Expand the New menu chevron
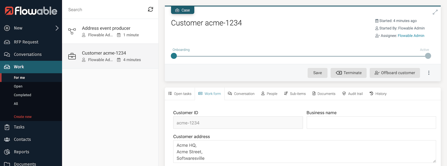 pos(57,28)
